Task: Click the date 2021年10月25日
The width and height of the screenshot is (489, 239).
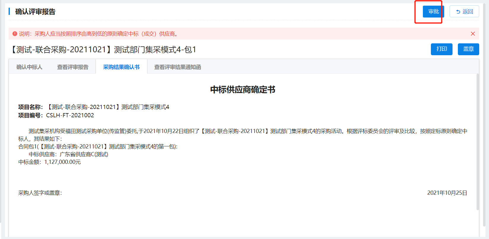Action: click(447, 193)
